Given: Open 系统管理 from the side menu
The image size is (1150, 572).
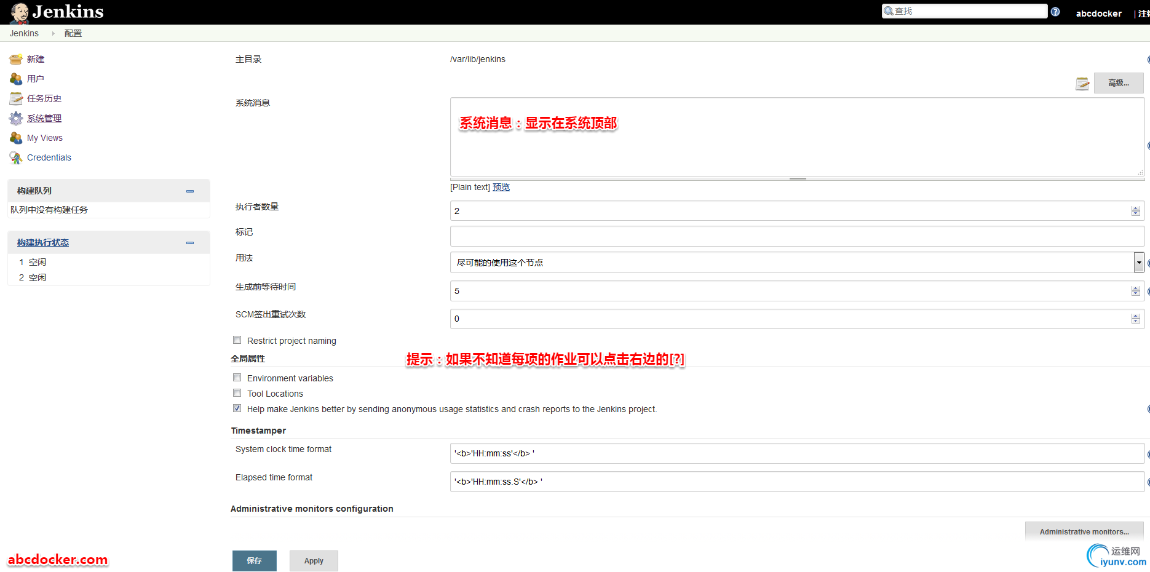Looking at the screenshot, I should [x=44, y=118].
